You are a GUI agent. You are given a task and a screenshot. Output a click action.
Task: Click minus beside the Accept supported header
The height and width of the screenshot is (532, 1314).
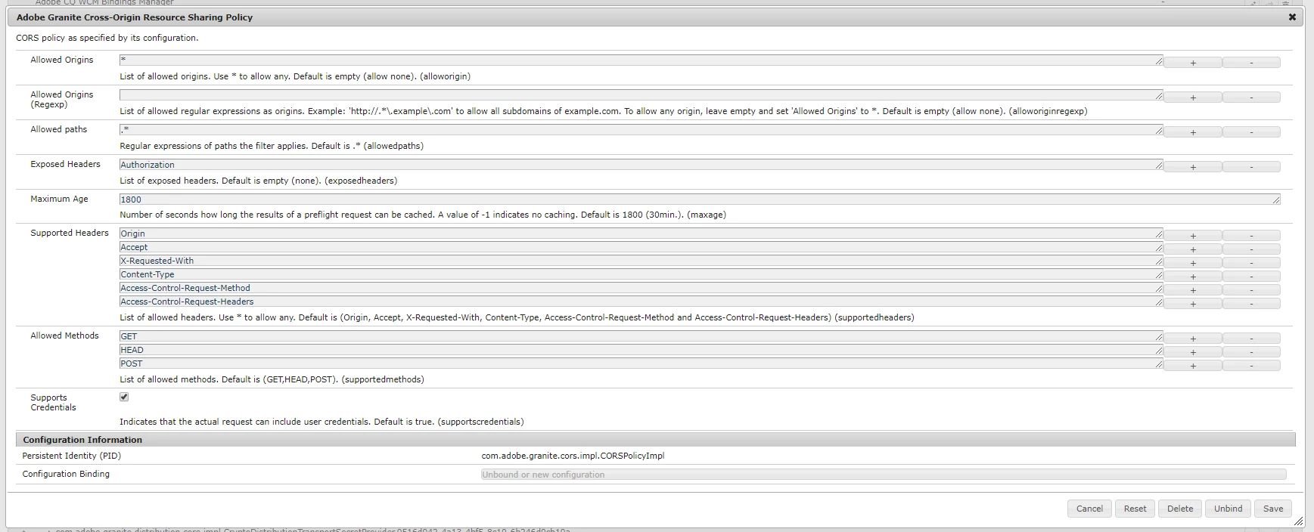point(1251,249)
